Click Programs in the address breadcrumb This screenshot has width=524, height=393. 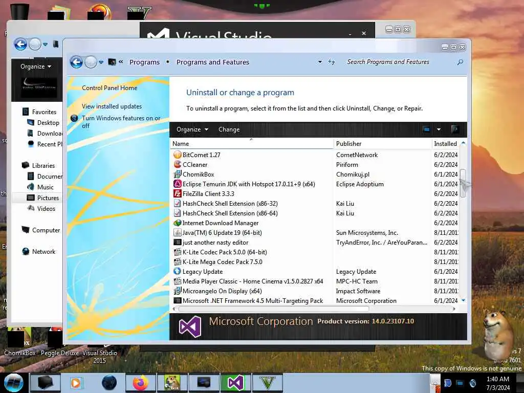point(144,62)
